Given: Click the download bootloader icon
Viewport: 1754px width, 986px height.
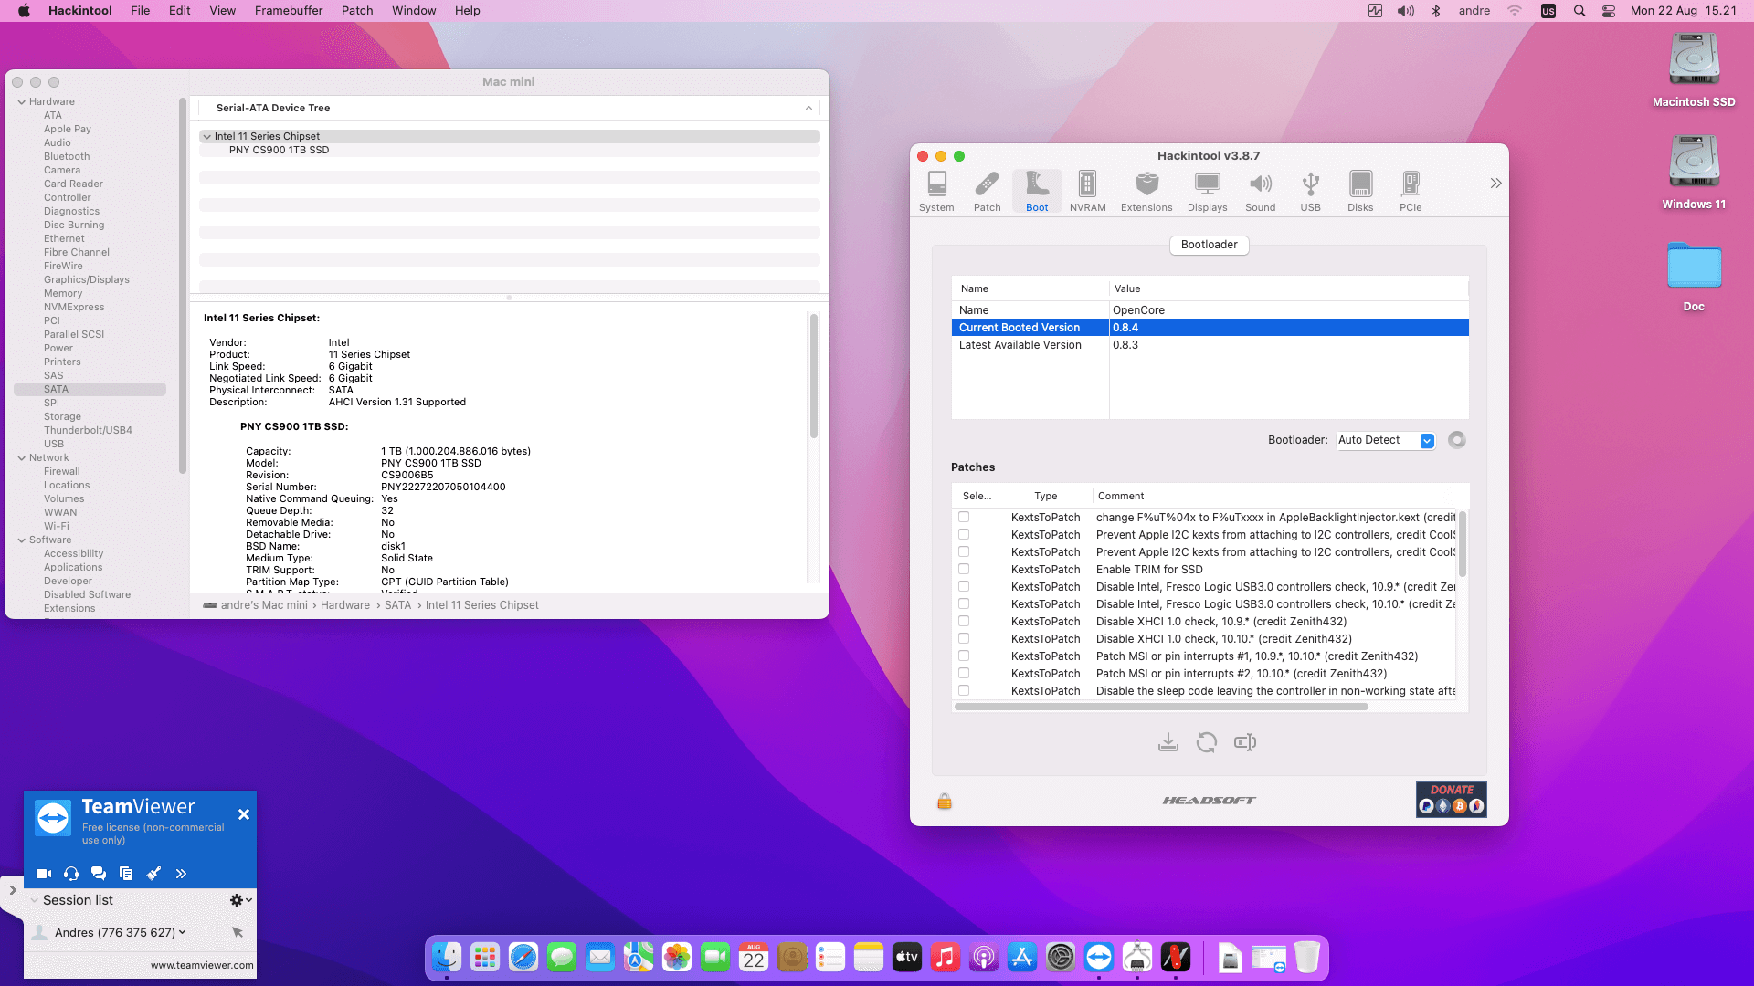Looking at the screenshot, I should [x=1168, y=742].
